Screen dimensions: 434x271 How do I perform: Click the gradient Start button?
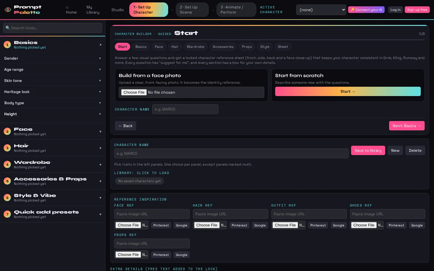(x=348, y=92)
